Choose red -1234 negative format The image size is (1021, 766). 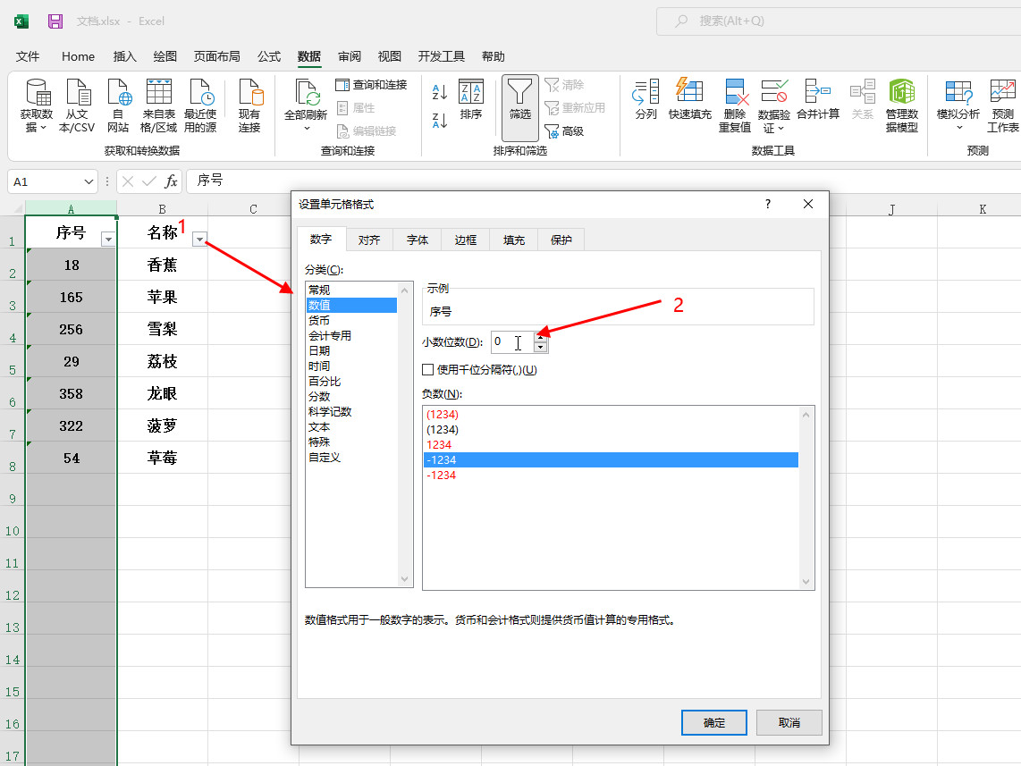pos(611,476)
